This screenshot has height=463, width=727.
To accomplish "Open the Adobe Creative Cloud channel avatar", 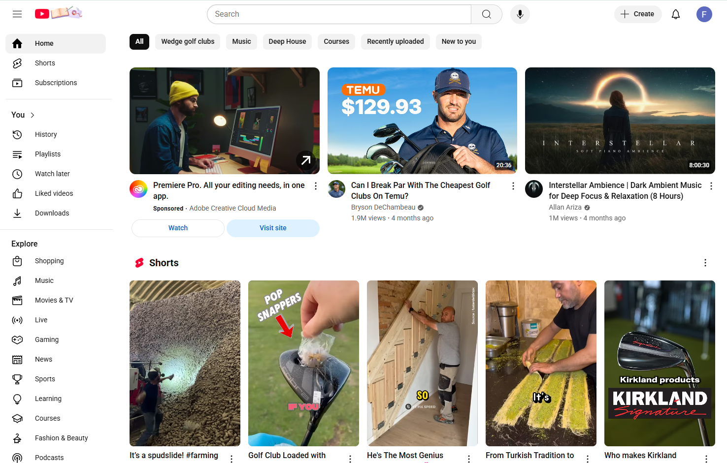I will 138,189.
